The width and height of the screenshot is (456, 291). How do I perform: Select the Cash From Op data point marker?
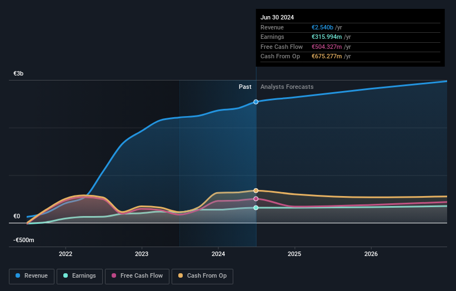pos(256,190)
